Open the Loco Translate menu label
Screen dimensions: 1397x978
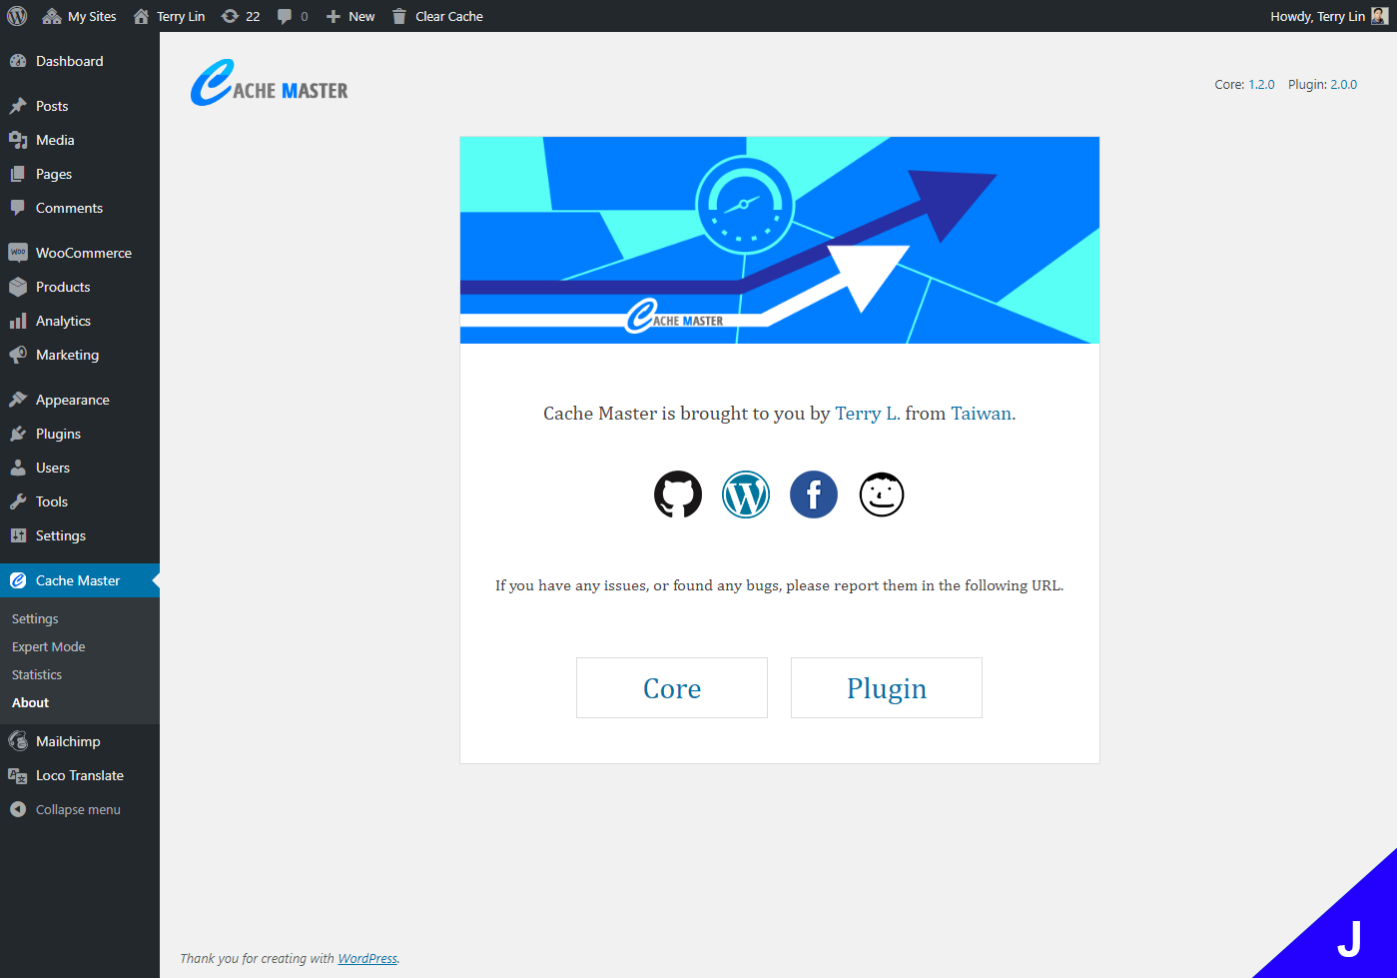80,775
